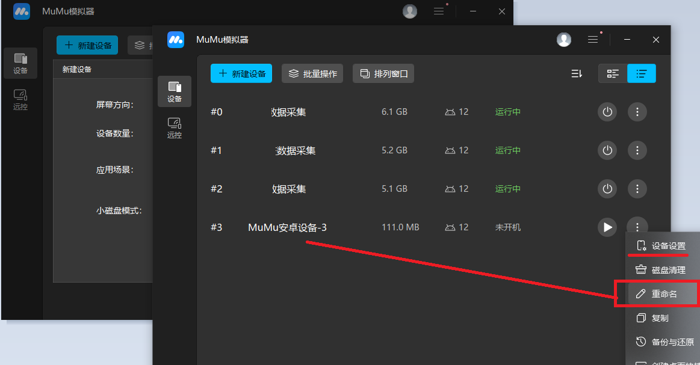Choose 重命名 from context menu
This screenshot has width=700, height=365.
coord(663,294)
